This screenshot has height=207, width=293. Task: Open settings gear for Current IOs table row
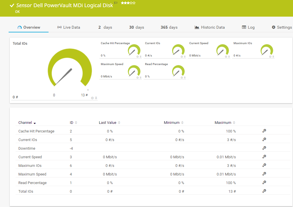point(264,139)
